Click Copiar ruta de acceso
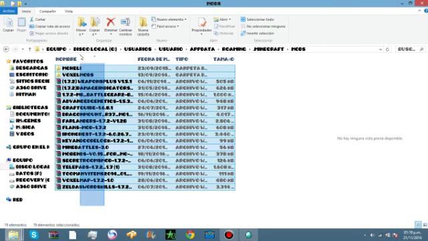 point(49,27)
